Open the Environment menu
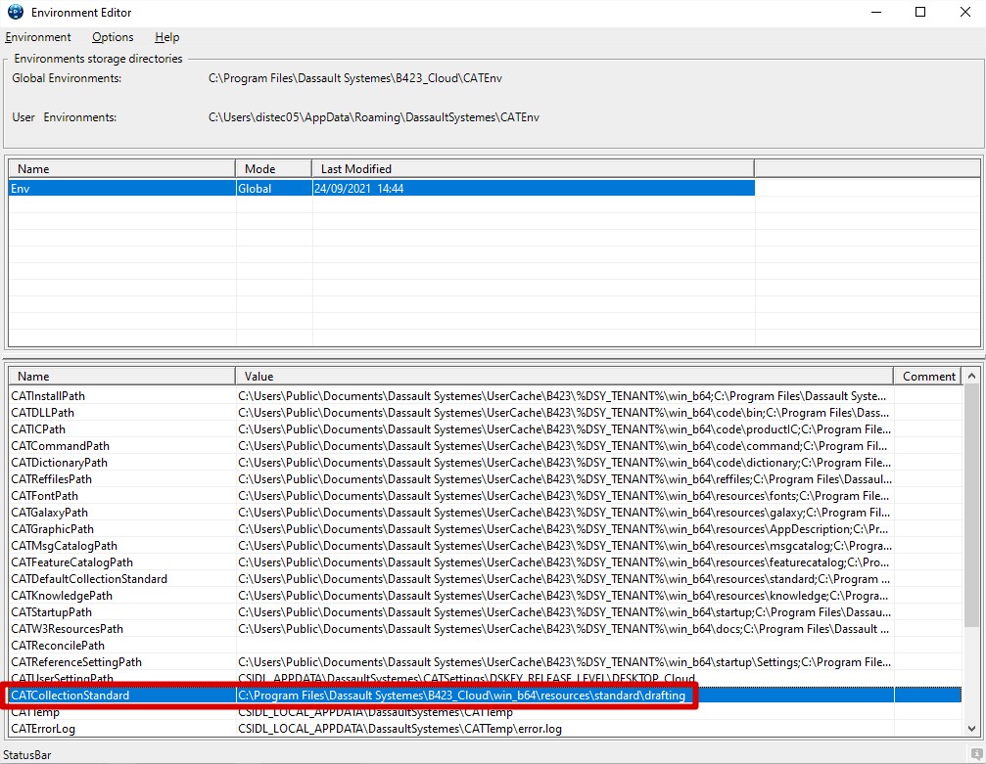The height and width of the screenshot is (764, 986). point(38,37)
